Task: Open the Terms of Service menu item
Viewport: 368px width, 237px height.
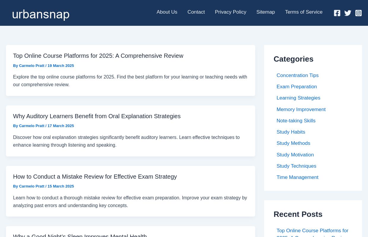Action: point(304,12)
